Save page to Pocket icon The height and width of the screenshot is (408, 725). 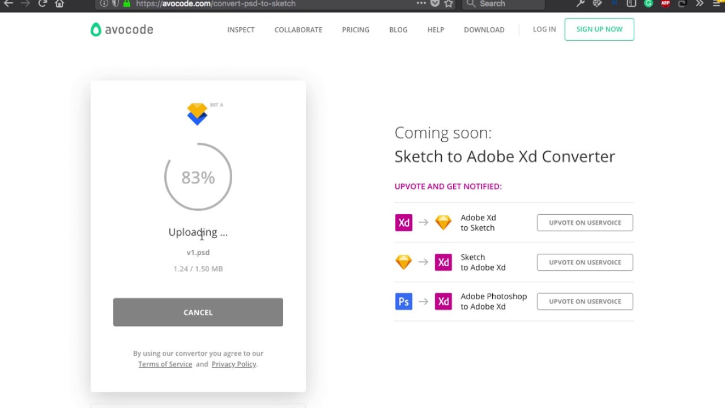435,3
